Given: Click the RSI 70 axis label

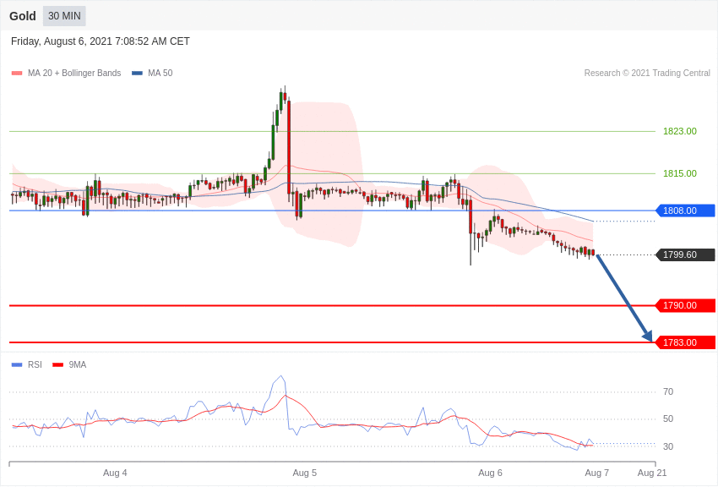Looking at the screenshot, I should tap(668, 391).
